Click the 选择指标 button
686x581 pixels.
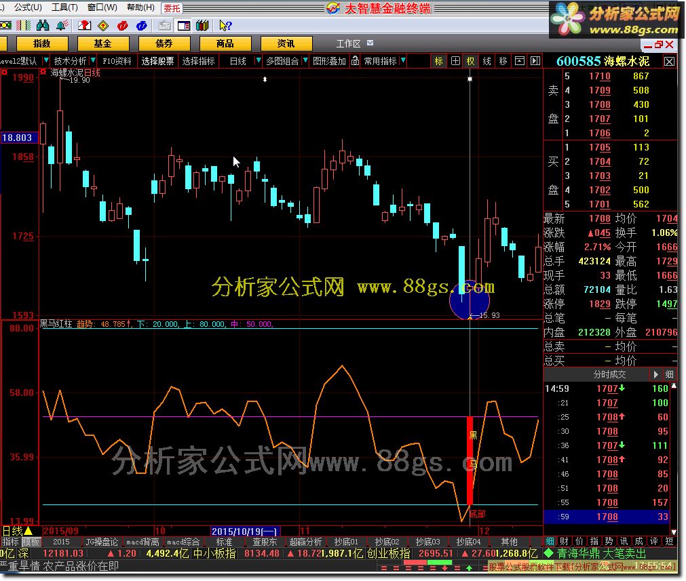point(198,61)
